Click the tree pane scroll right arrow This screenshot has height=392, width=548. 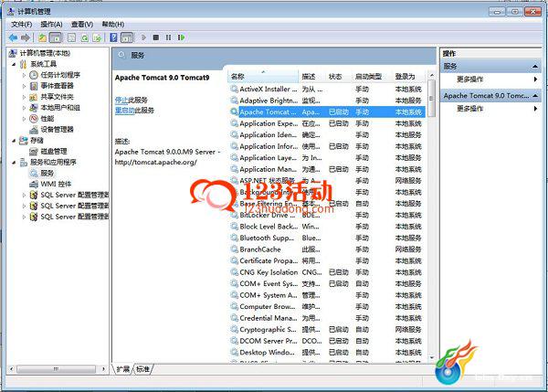click(x=103, y=369)
